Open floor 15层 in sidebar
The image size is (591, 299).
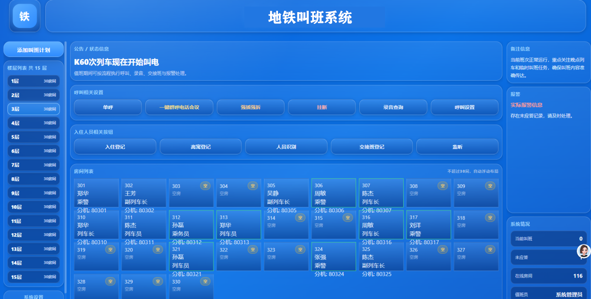point(34,277)
